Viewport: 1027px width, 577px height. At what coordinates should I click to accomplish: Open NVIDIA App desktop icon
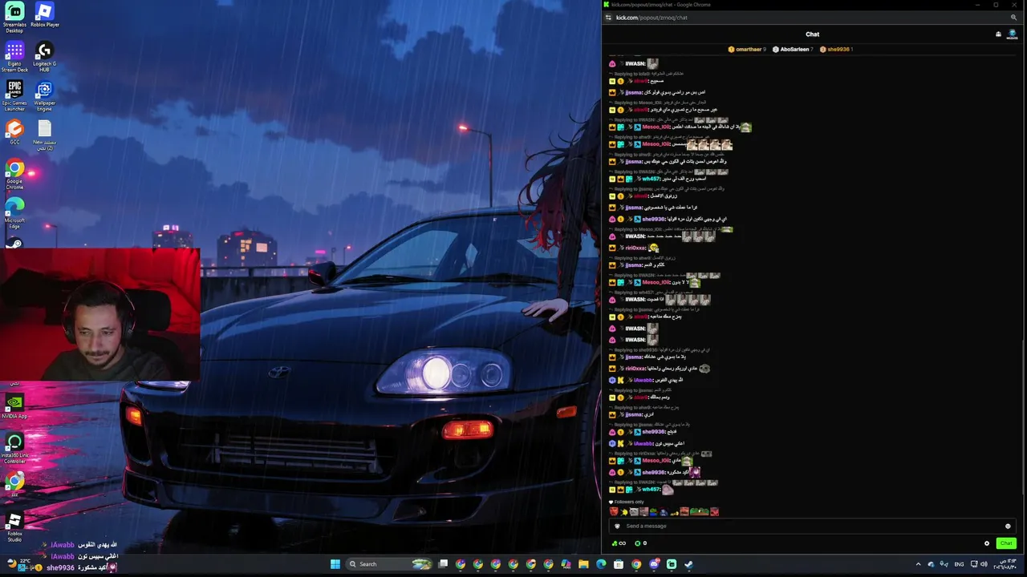pos(14,406)
